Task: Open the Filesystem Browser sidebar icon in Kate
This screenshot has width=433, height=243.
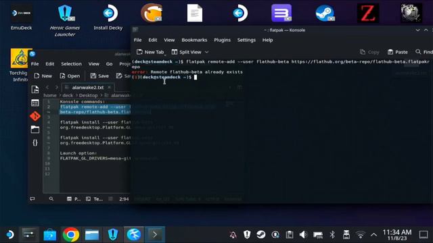Action: click(35, 129)
